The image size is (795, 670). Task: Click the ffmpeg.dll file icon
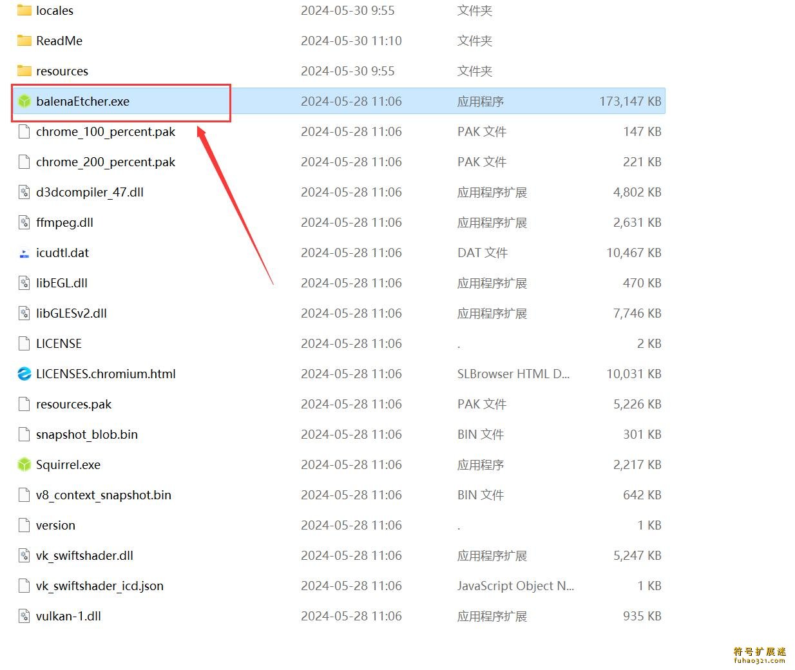24,222
